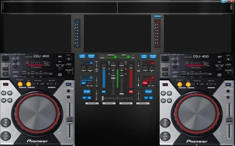
Task: Open the EFFECTS panel tab
Action: click(126, 103)
